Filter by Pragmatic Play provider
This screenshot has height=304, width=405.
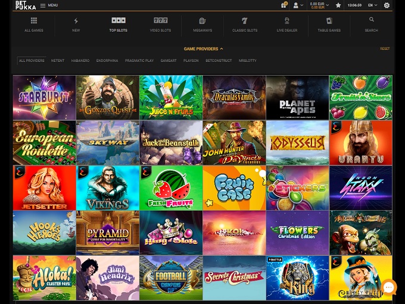point(139,61)
